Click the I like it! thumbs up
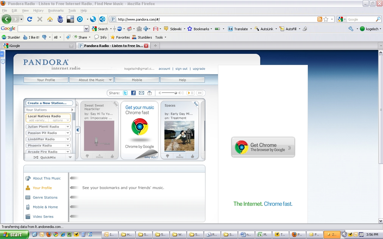The height and width of the screenshot is (239, 383). [x=31, y=37]
